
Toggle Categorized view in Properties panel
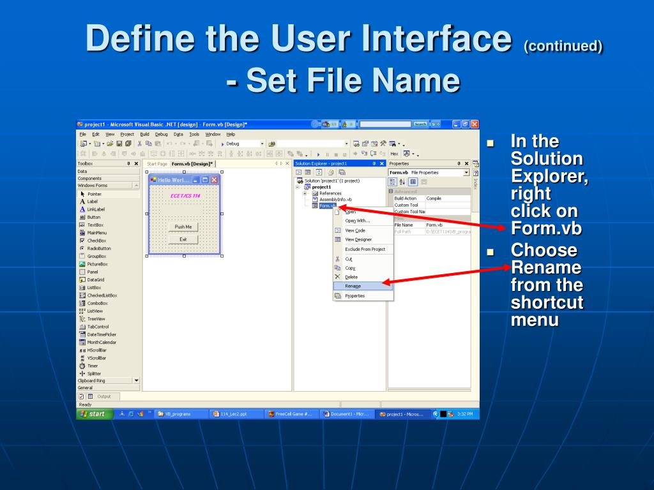393,182
